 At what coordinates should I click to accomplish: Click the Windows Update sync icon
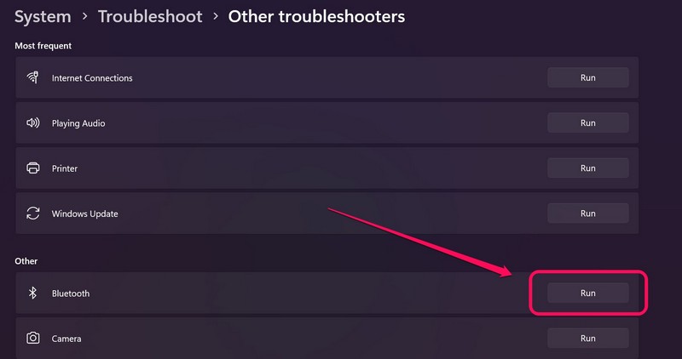click(33, 214)
